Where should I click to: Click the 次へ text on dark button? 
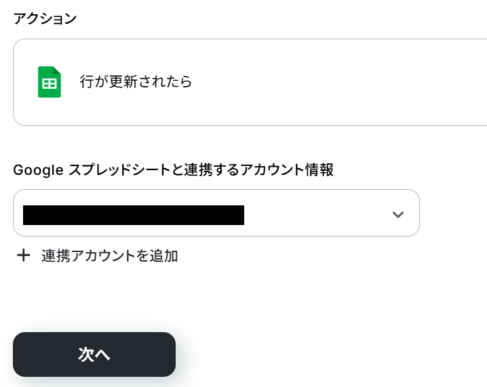pos(94,354)
